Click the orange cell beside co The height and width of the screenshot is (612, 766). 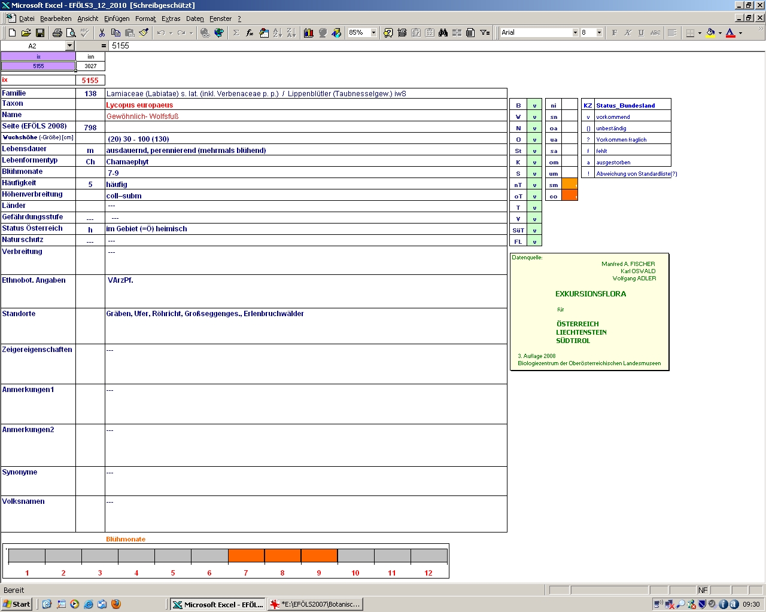[570, 195]
